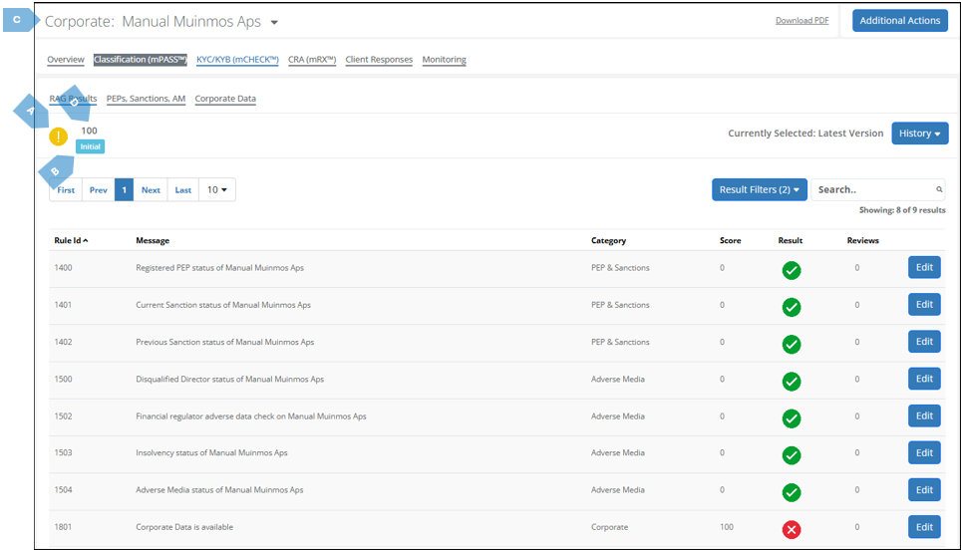Go to the Monitoring tab
Screen dimensions: 961x550
point(444,60)
